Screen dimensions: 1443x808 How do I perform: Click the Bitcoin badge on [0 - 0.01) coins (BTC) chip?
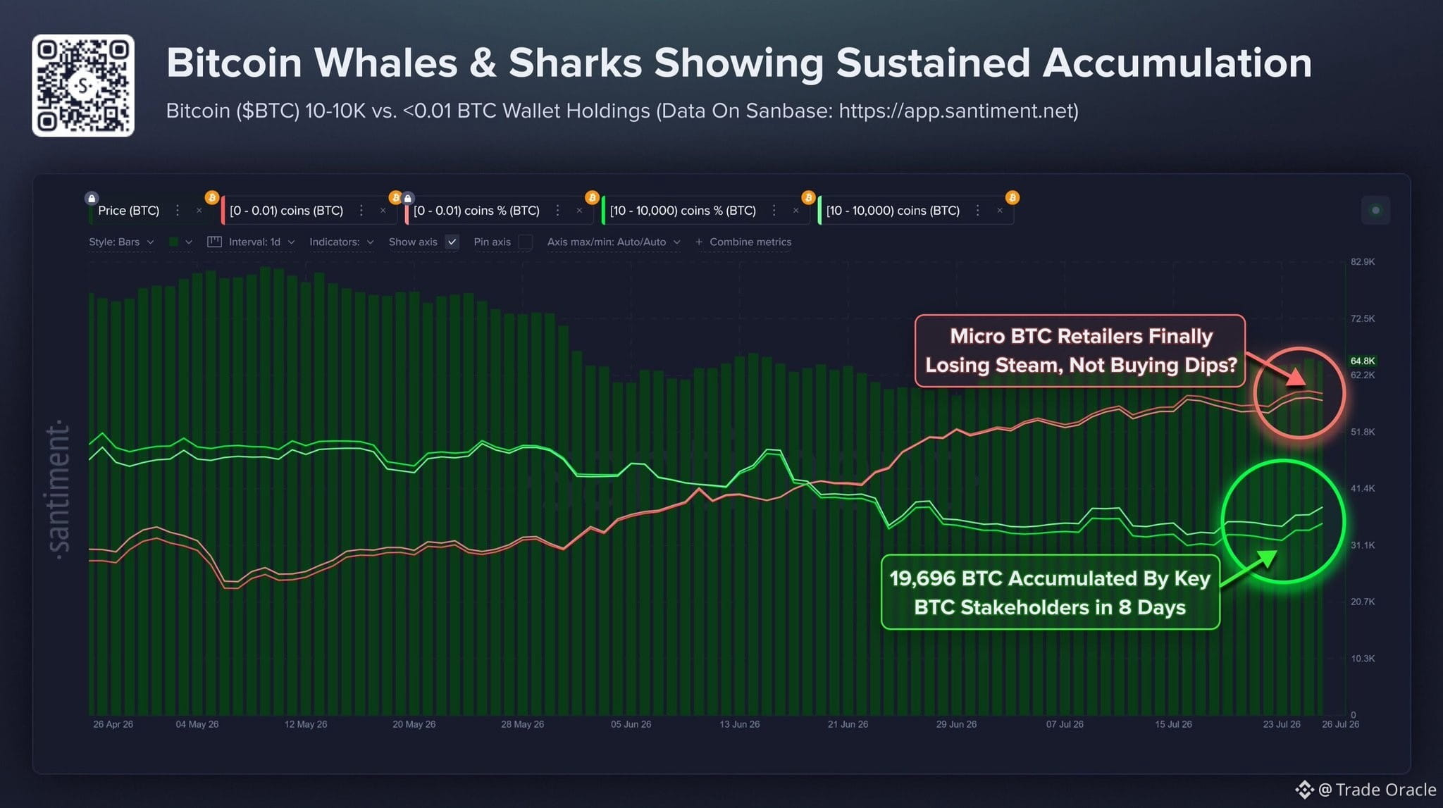pos(395,197)
